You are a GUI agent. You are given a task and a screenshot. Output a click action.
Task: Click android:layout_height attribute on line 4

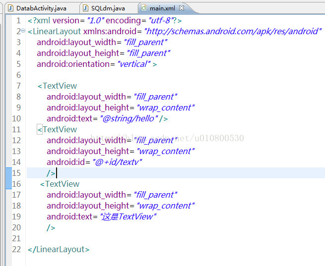pyautogui.click(x=78, y=53)
